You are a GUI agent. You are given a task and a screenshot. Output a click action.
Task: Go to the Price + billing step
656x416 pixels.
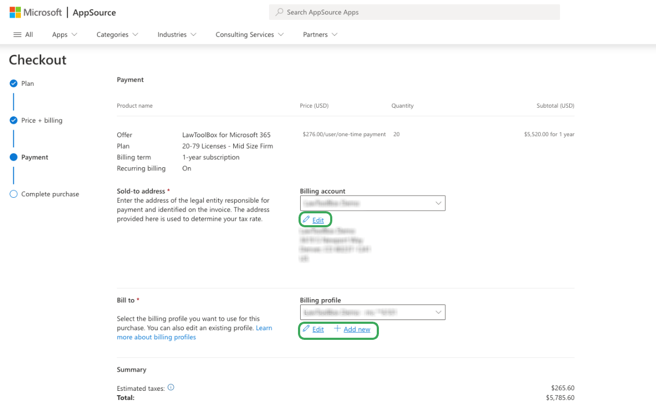pyautogui.click(x=42, y=121)
